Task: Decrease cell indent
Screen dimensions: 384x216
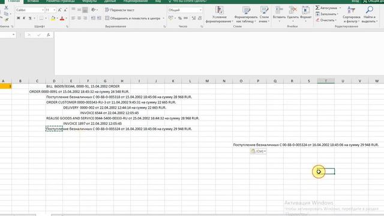Action: point(93,18)
